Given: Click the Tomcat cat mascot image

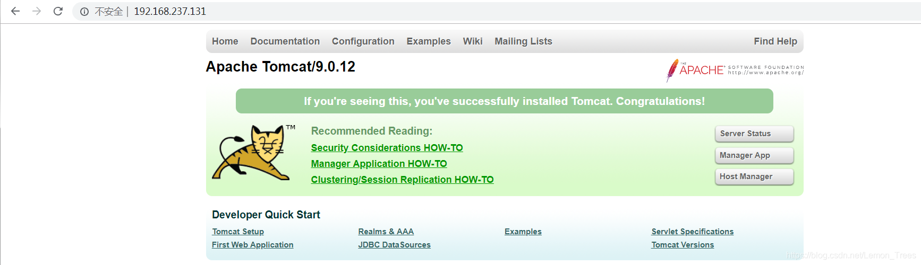Looking at the screenshot, I should 254,153.
